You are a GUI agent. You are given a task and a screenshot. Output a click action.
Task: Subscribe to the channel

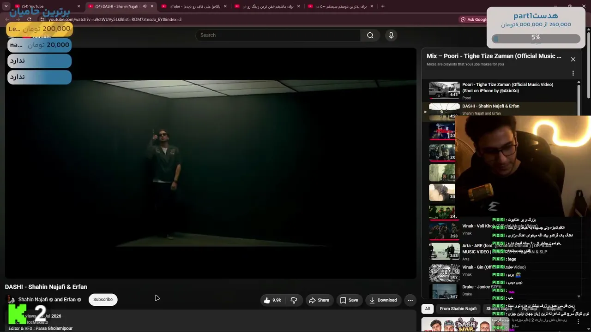pos(103,300)
